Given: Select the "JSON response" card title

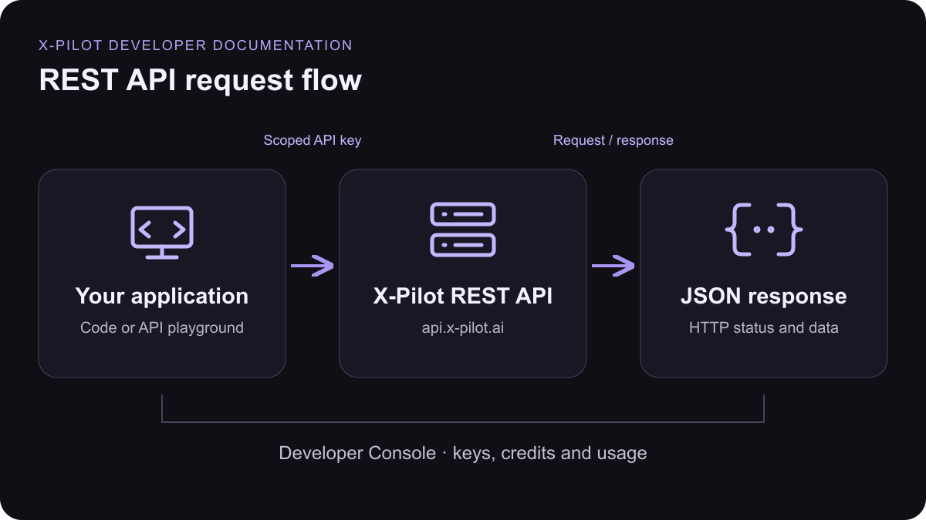Looking at the screenshot, I should tap(764, 297).
